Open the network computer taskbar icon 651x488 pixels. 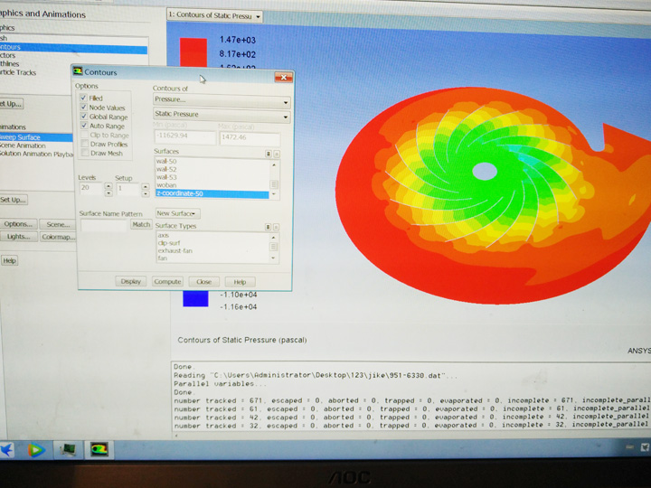68,449
